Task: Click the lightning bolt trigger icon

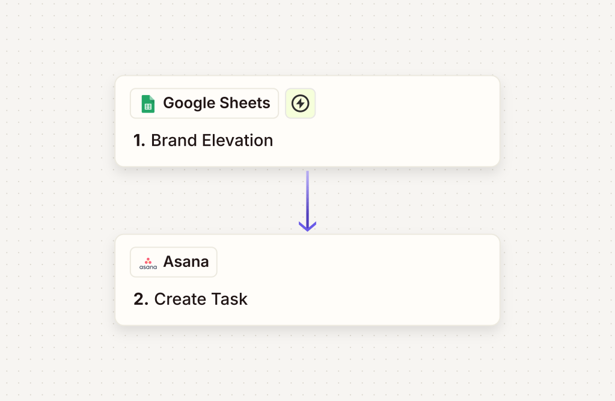Action: (300, 104)
